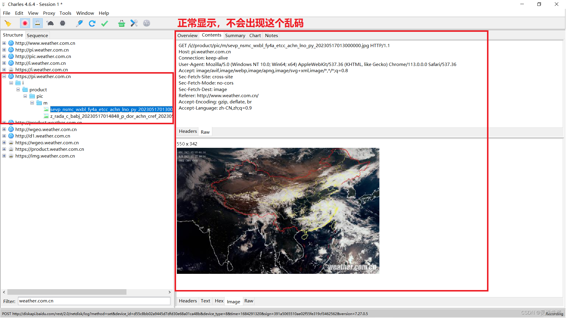Expand http://www.weather.com.cn tree node
The height and width of the screenshot is (318, 566).
pos(4,43)
